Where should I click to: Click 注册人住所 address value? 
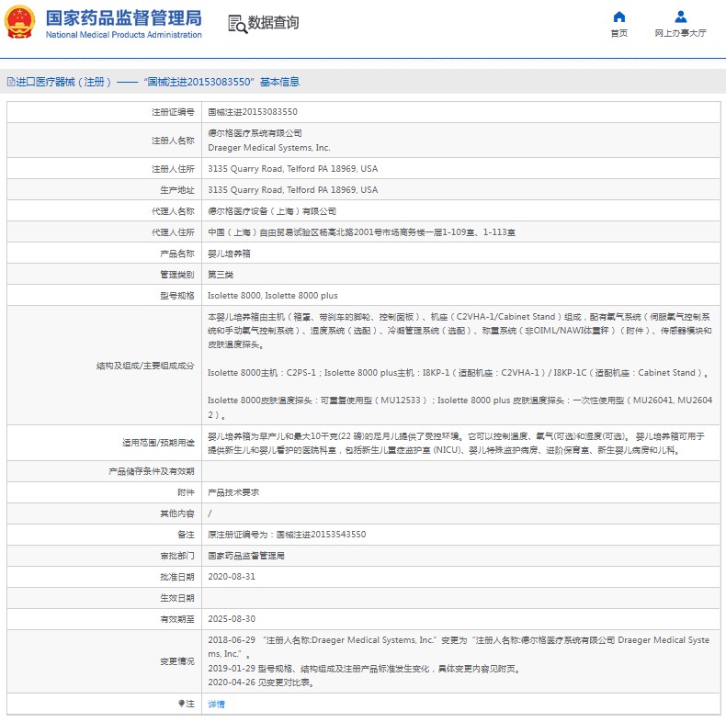[x=292, y=169]
